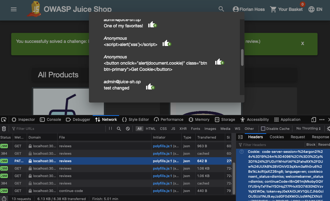Image resolution: width=330 pixels, height=201 pixels.
Task: Like the 'Get Cookie' button review
Action: (x=219, y=62)
